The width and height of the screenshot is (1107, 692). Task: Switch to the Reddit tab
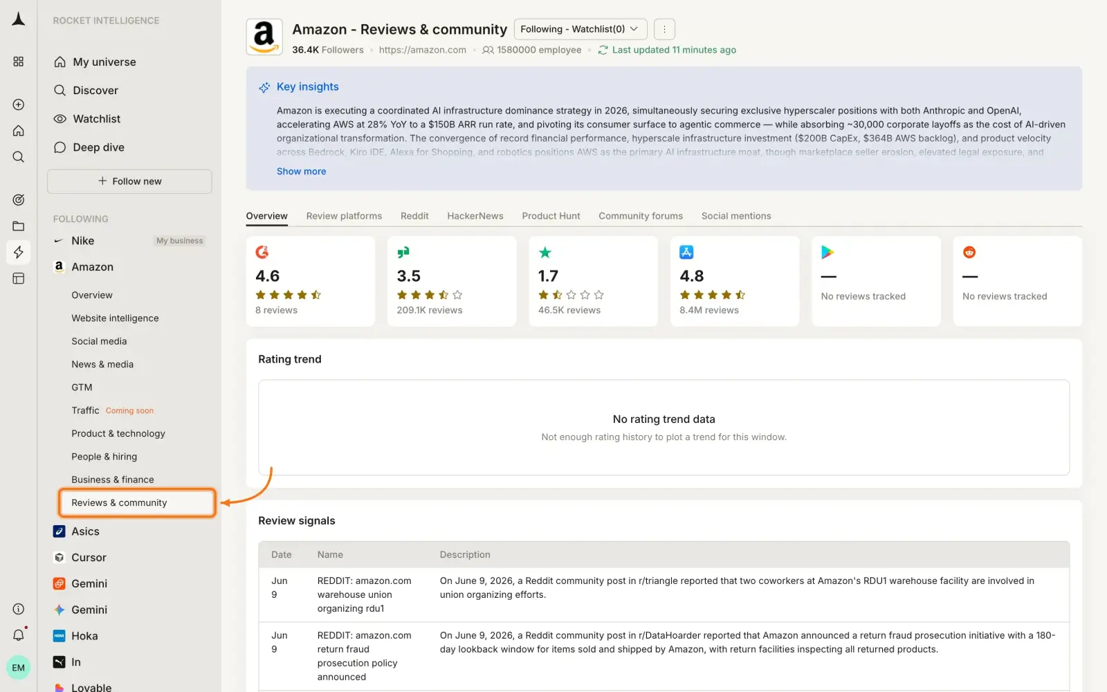coord(414,216)
